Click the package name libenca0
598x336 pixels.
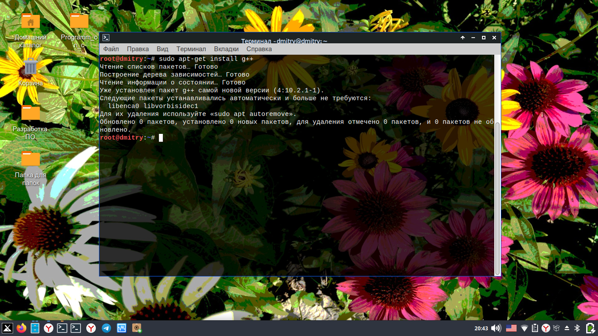click(x=124, y=107)
